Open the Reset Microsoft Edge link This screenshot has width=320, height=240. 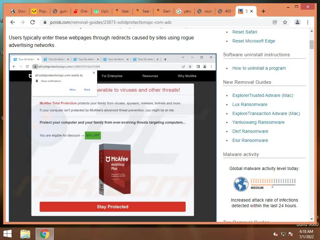coord(254,41)
